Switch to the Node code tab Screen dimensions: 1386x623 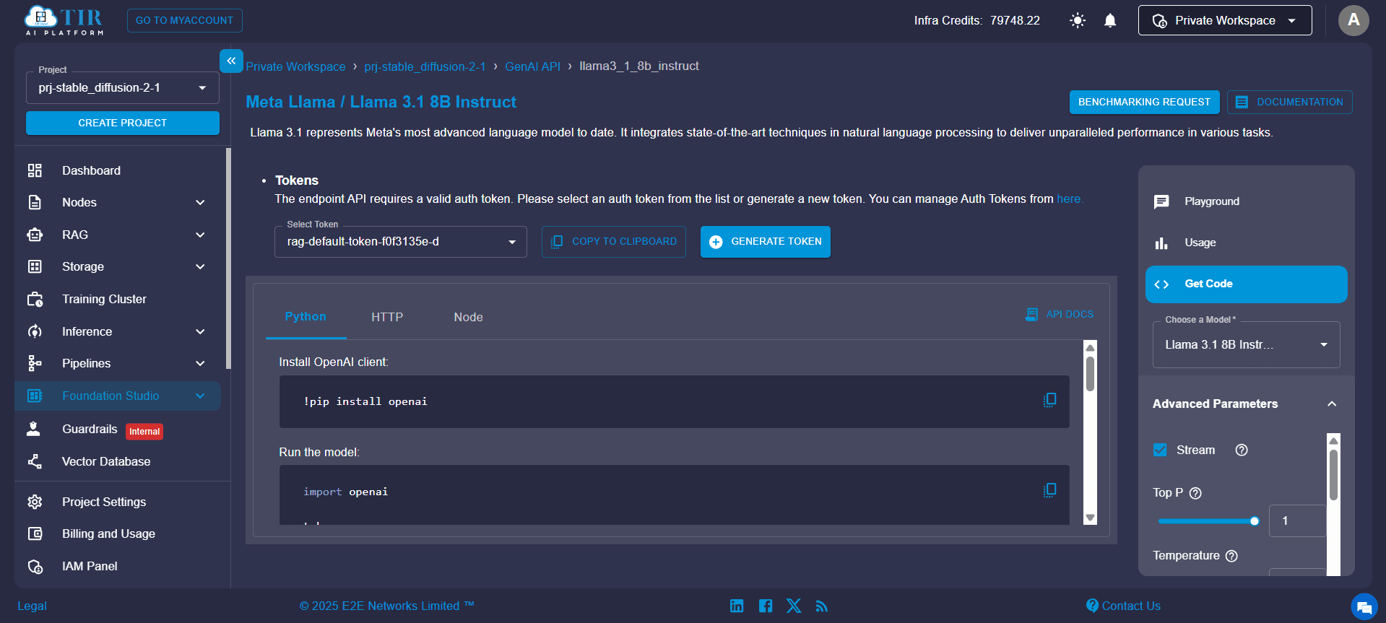[468, 317]
